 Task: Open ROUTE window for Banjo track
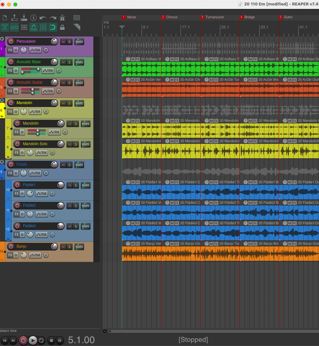(x=79, y=247)
